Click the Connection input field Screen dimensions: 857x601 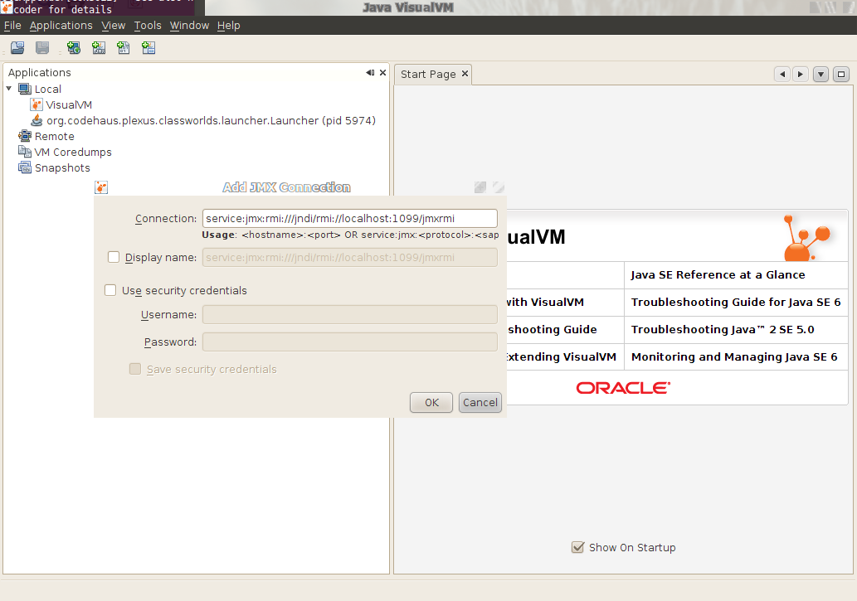(x=350, y=219)
